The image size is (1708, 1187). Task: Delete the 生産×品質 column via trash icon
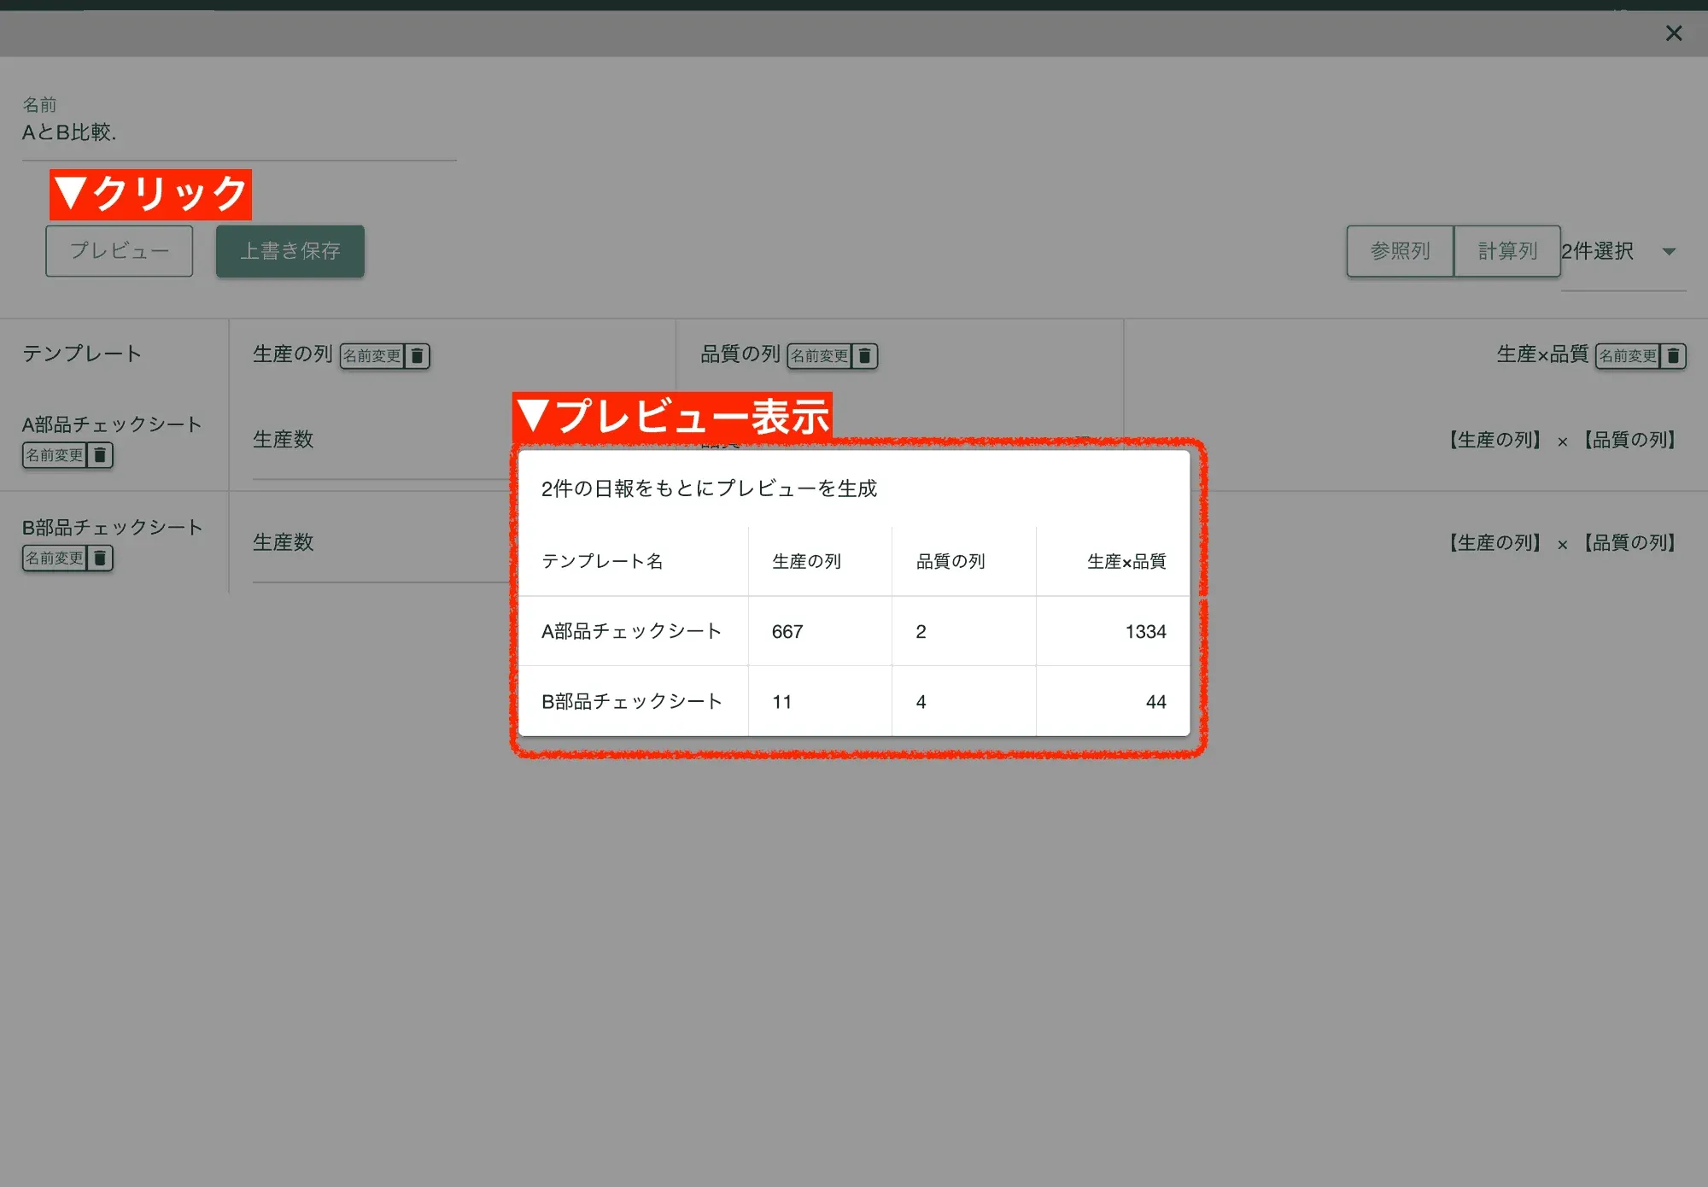click(x=1673, y=356)
